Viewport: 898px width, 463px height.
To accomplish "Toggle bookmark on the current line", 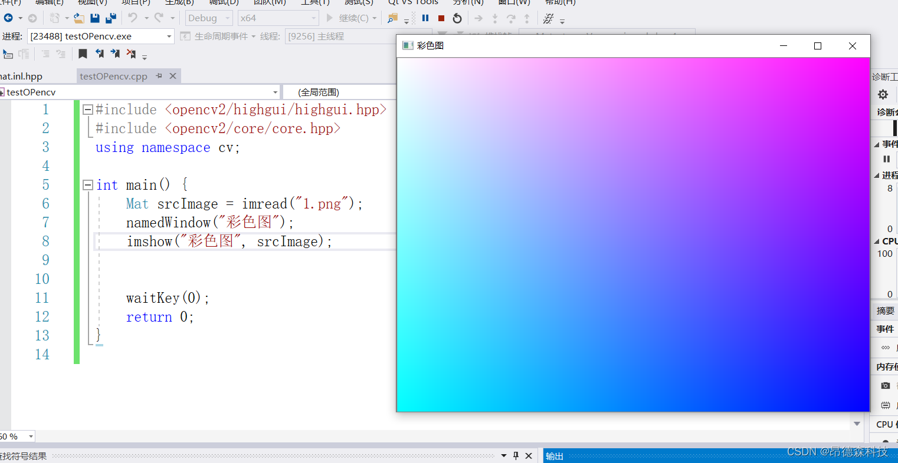I will point(83,54).
